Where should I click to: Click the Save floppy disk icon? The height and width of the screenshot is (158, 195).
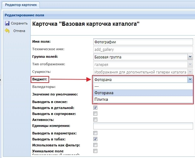coord(7,24)
